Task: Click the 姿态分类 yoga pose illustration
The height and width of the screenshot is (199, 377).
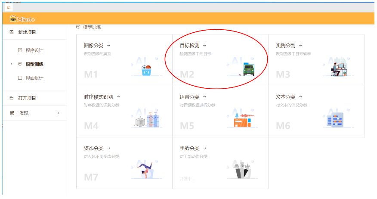Action: [x=146, y=171]
